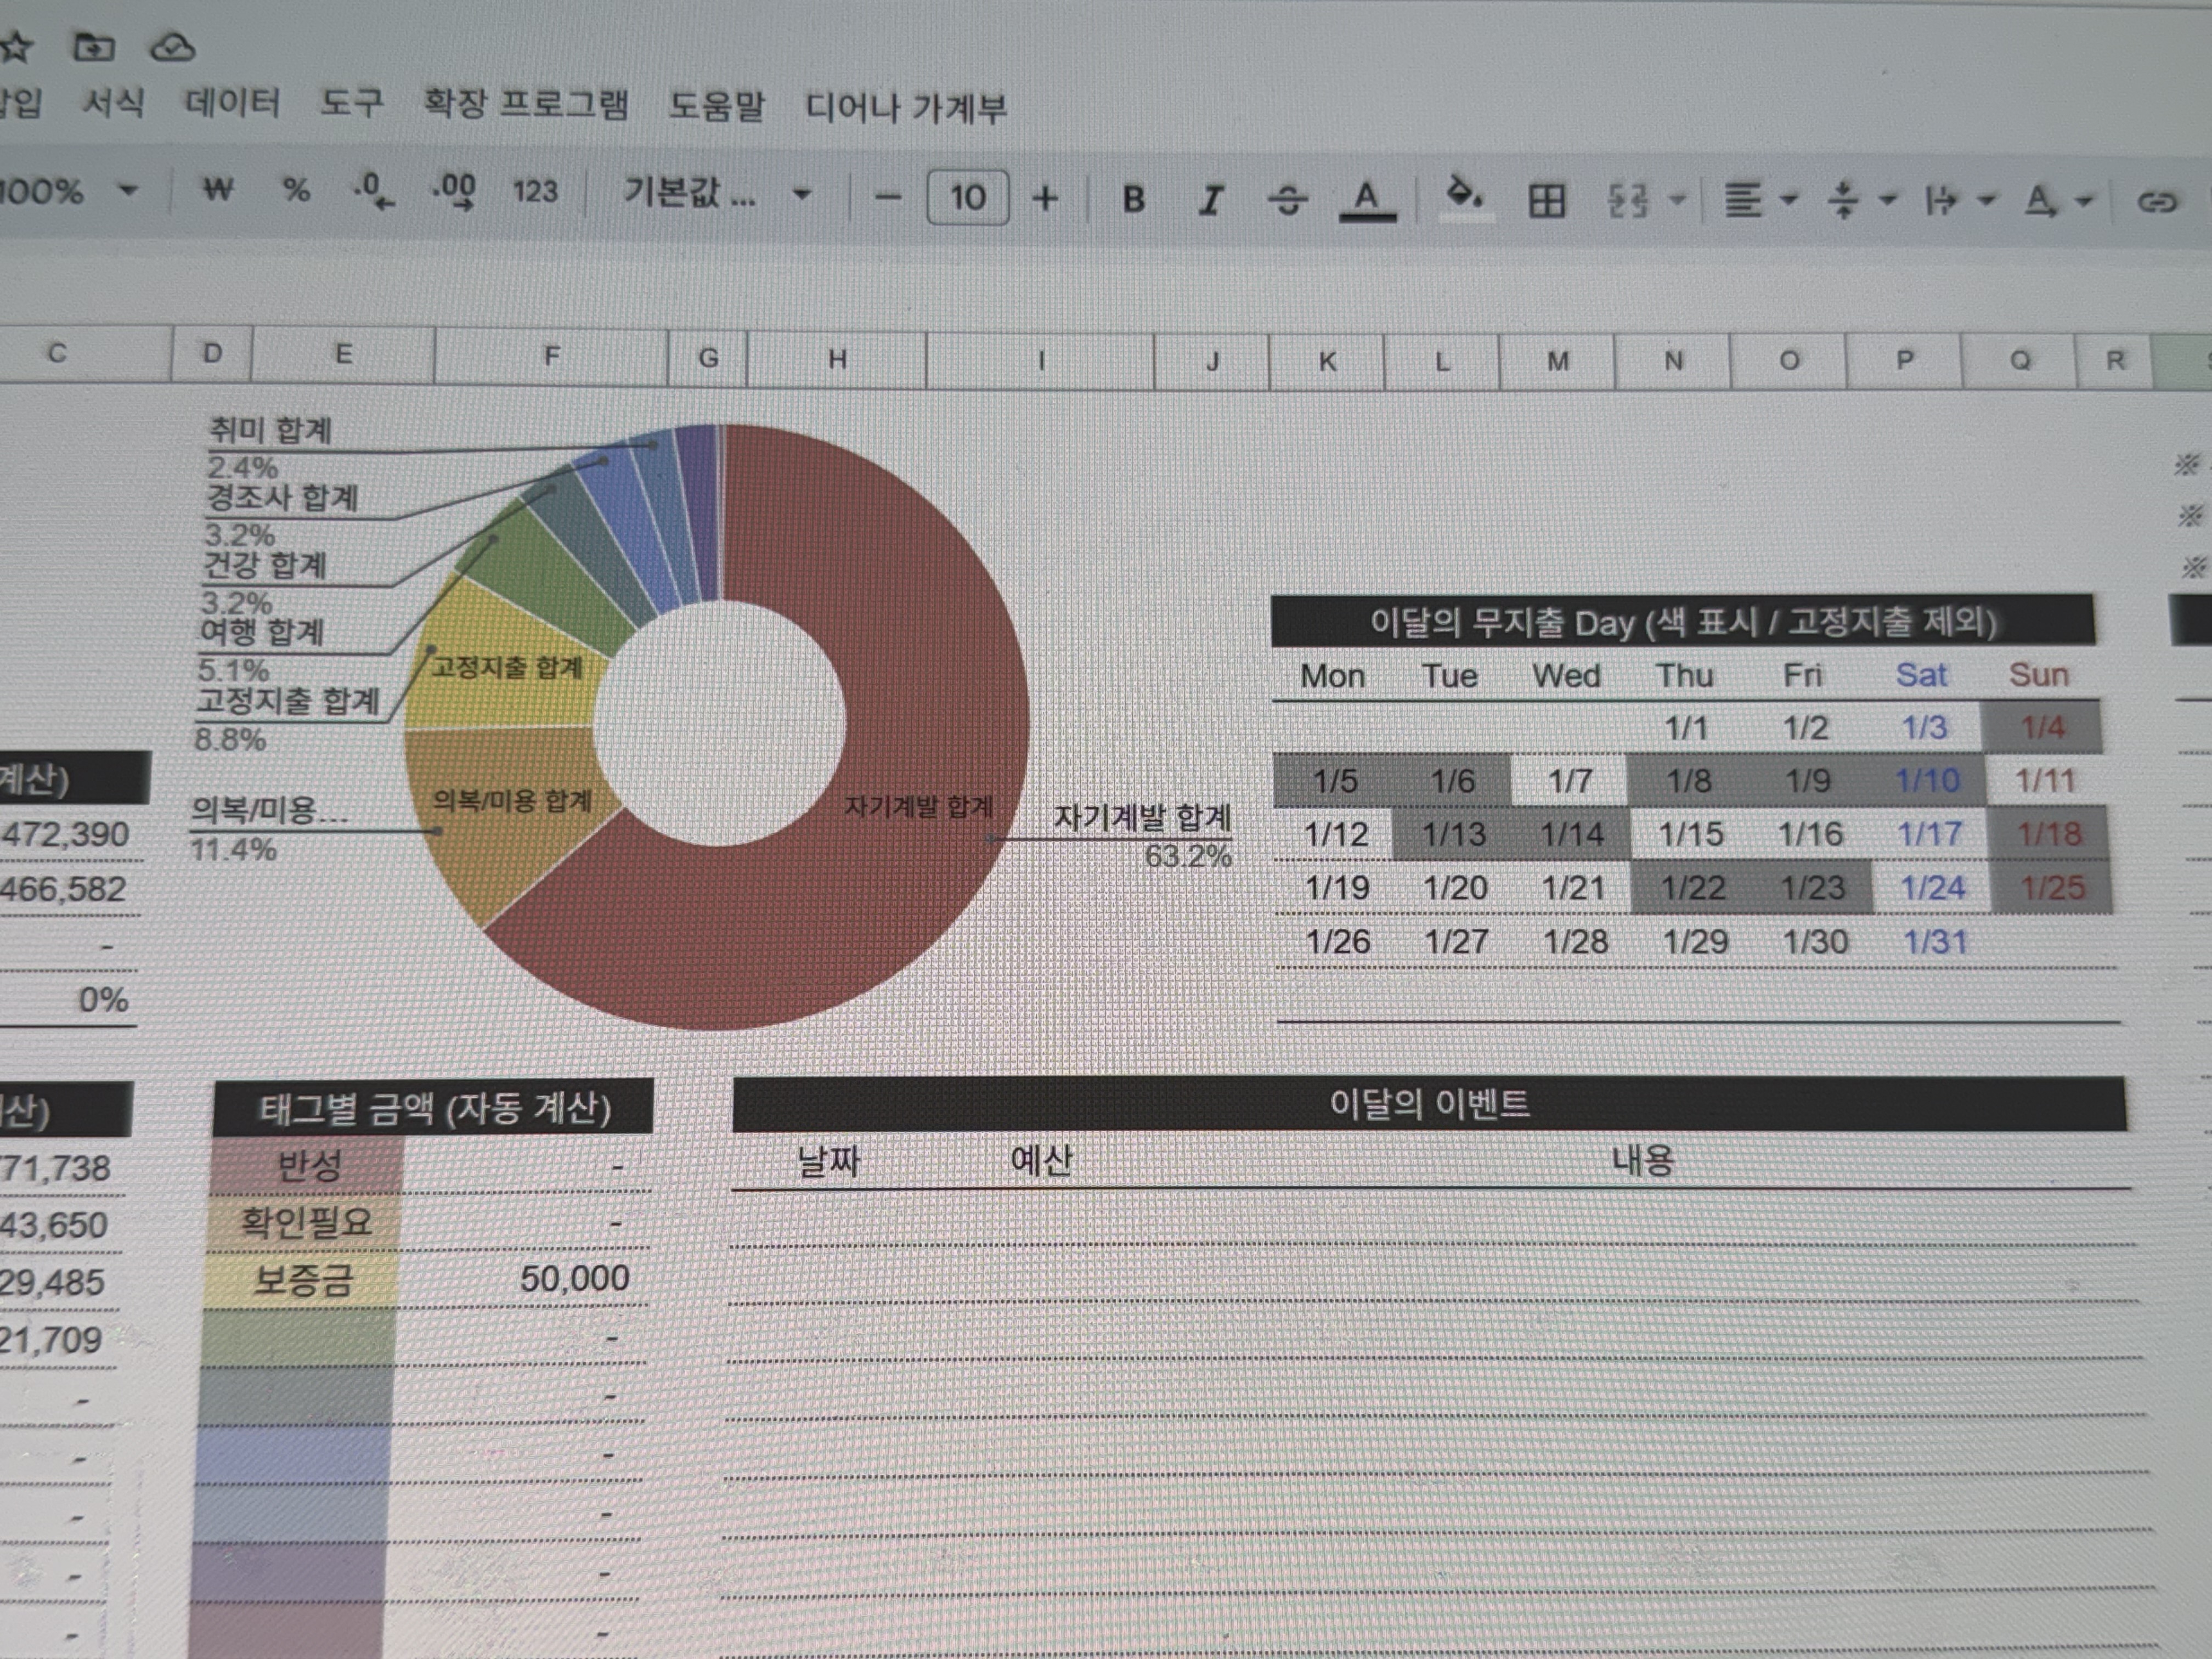Select column K header
Viewport: 2212px width, 1659px height.
[1327, 361]
